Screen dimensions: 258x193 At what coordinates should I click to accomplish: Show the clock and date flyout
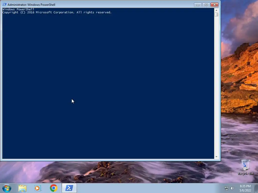(245, 188)
